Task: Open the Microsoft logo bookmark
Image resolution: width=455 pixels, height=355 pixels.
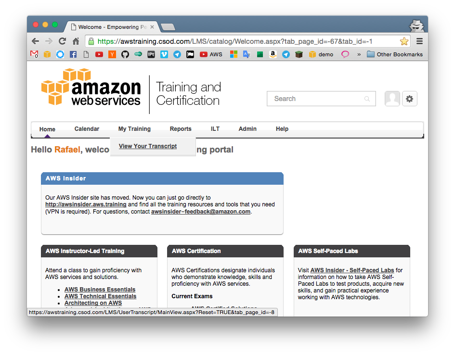Action: pyautogui.click(x=234, y=54)
